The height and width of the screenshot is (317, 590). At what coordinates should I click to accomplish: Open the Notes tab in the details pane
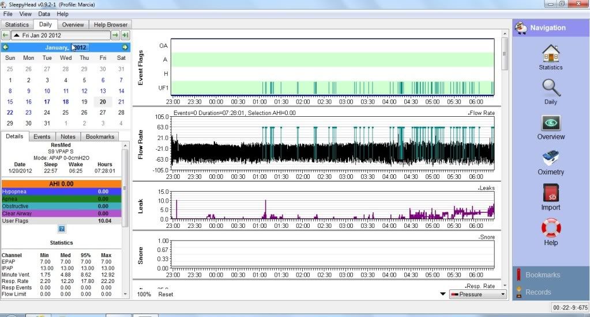pyautogui.click(x=68, y=136)
